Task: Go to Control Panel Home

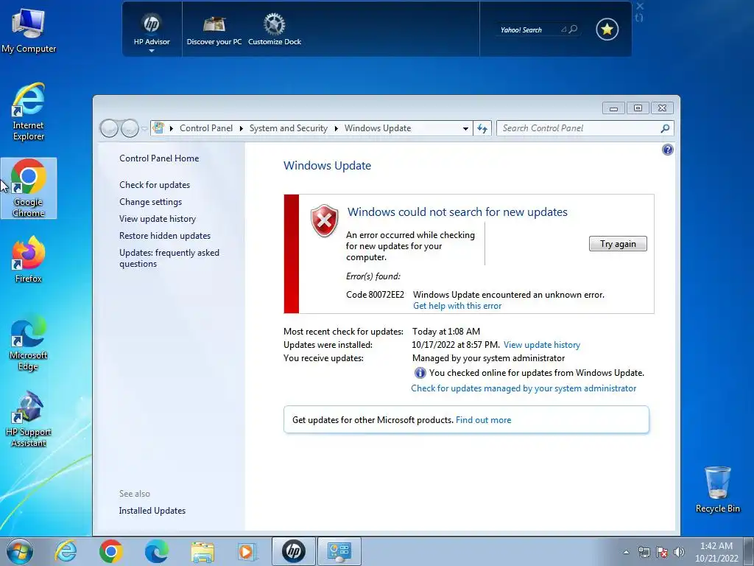Action: pyautogui.click(x=159, y=158)
